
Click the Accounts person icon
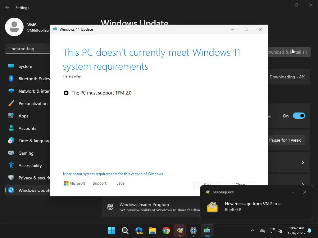pyautogui.click(x=11, y=128)
